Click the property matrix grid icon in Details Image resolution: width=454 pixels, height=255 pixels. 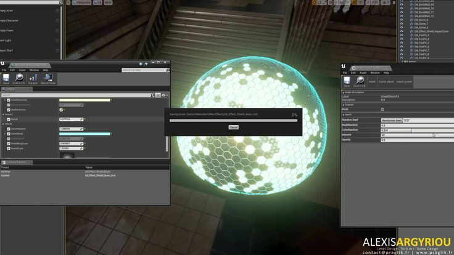(158, 95)
